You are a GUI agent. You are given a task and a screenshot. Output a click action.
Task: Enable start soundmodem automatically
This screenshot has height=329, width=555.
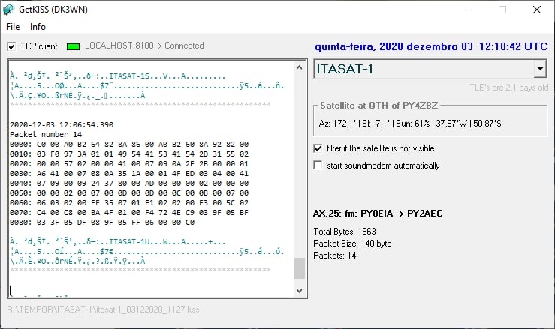click(x=318, y=166)
